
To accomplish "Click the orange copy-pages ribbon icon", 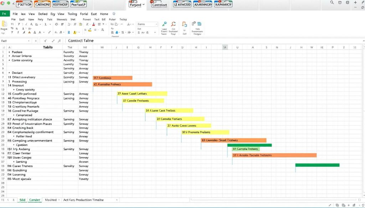I will (x=184, y=25).
